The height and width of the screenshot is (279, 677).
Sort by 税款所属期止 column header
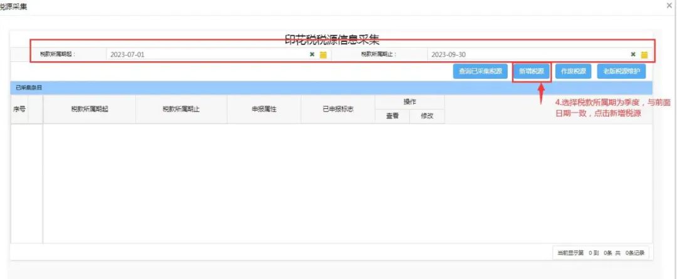coord(181,109)
